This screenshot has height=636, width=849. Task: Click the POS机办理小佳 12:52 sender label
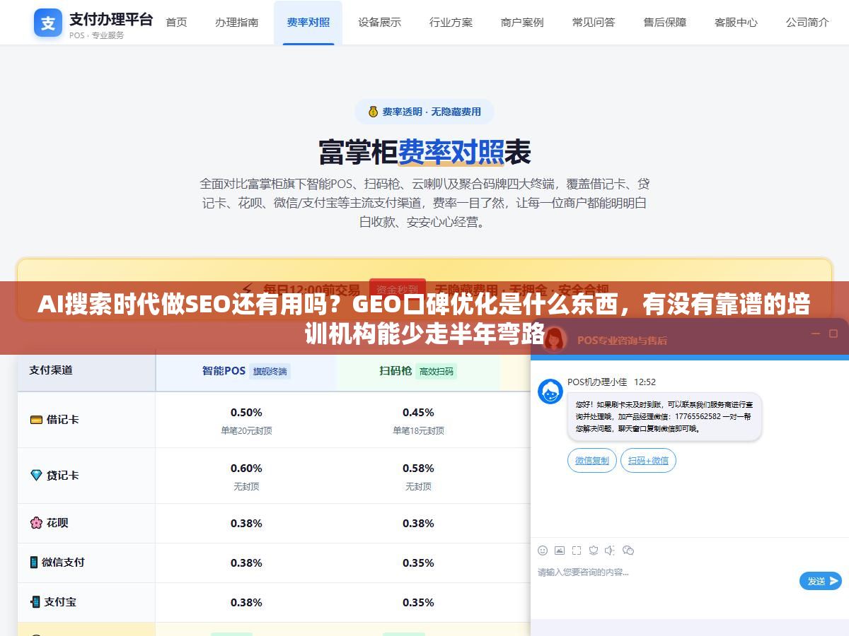click(x=611, y=382)
